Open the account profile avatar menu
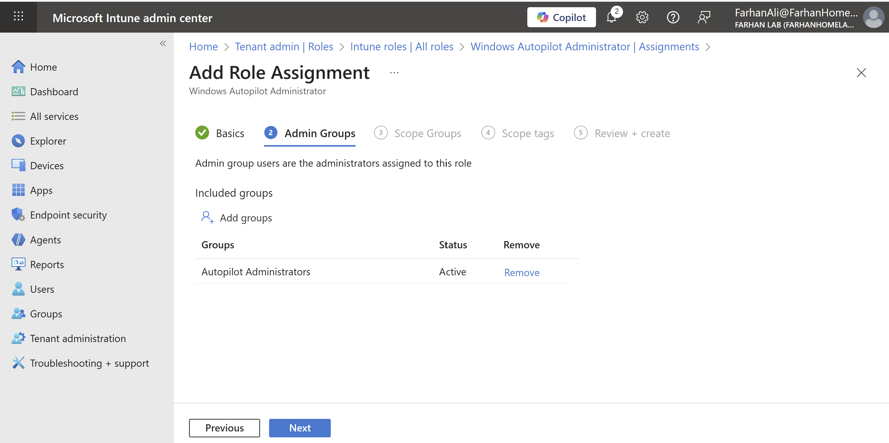 (x=874, y=17)
